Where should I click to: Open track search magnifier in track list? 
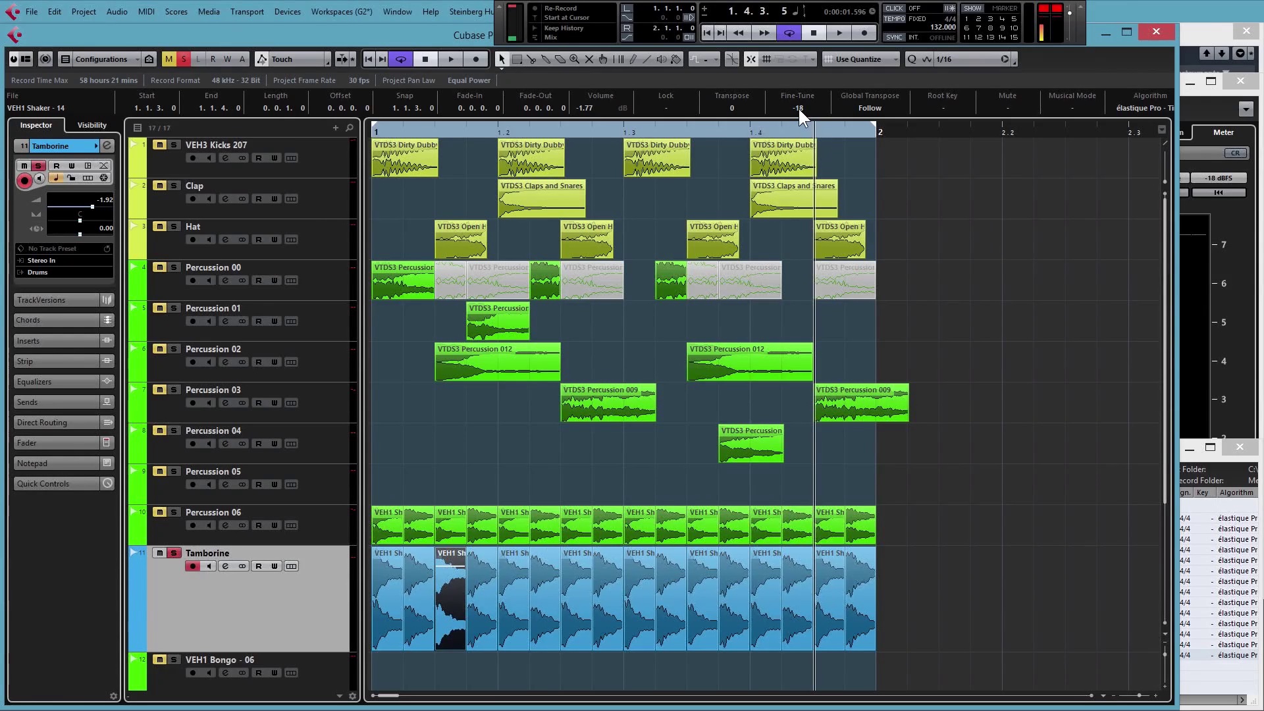pos(350,128)
